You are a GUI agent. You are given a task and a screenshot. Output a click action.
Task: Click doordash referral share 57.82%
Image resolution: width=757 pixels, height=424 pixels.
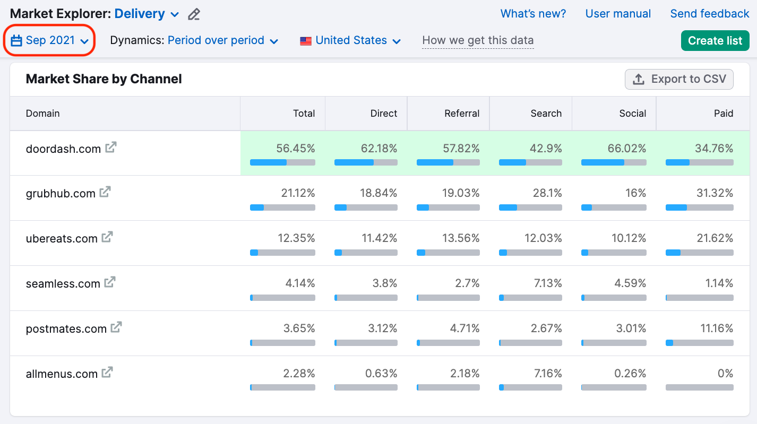[461, 148]
